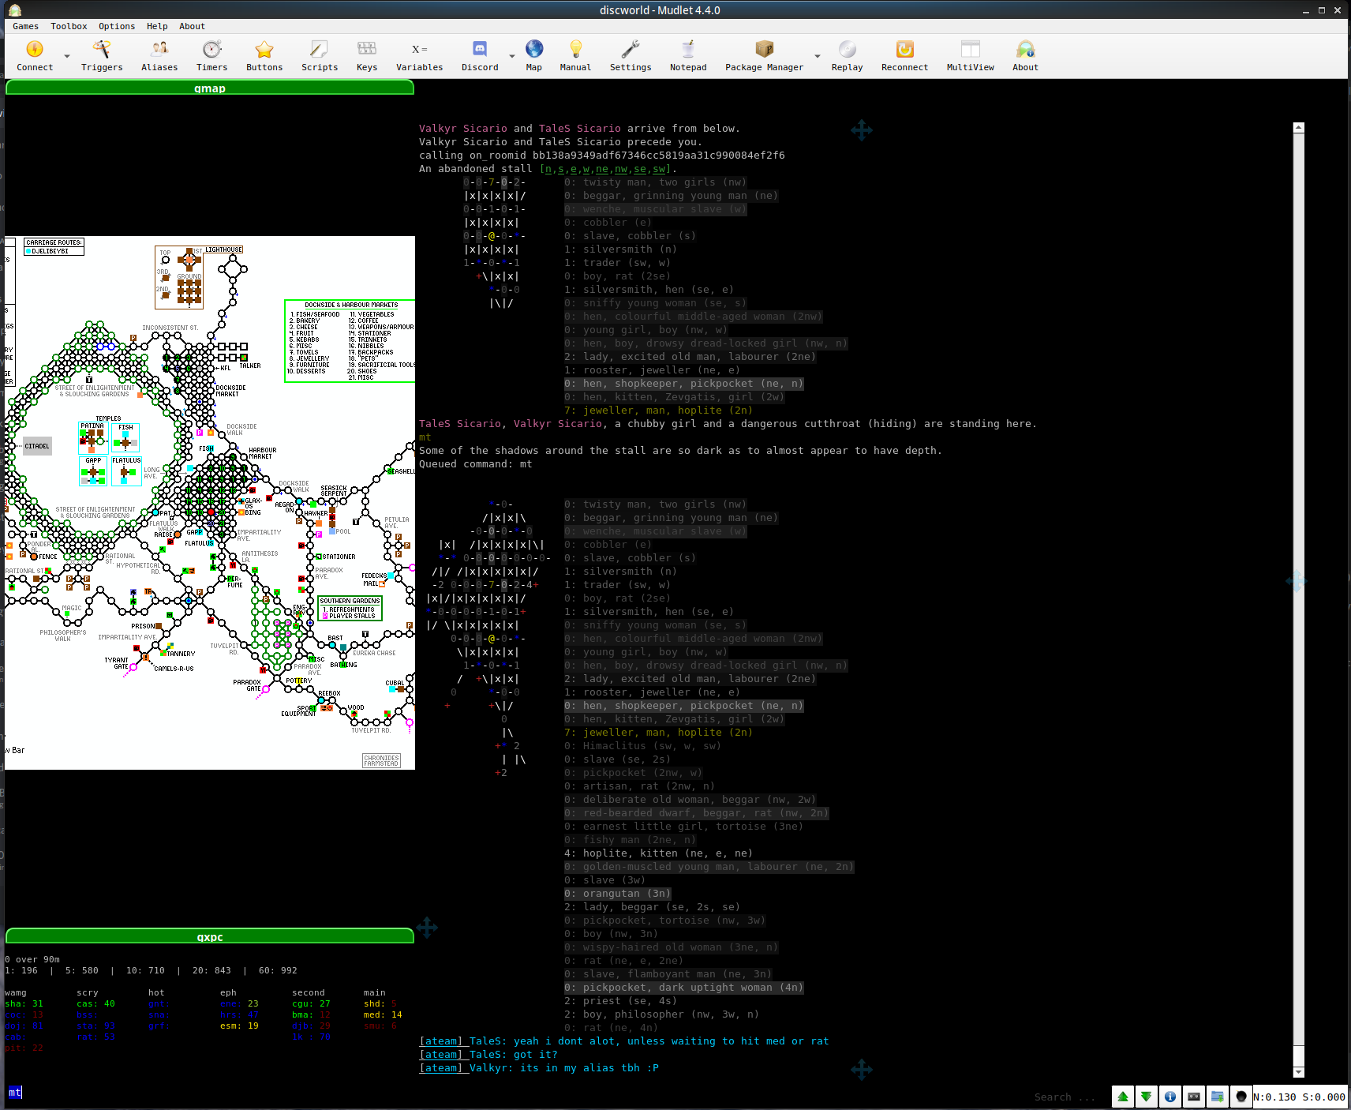Open the Keys editor
This screenshot has height=1110, width=1351.
point(367,56)
